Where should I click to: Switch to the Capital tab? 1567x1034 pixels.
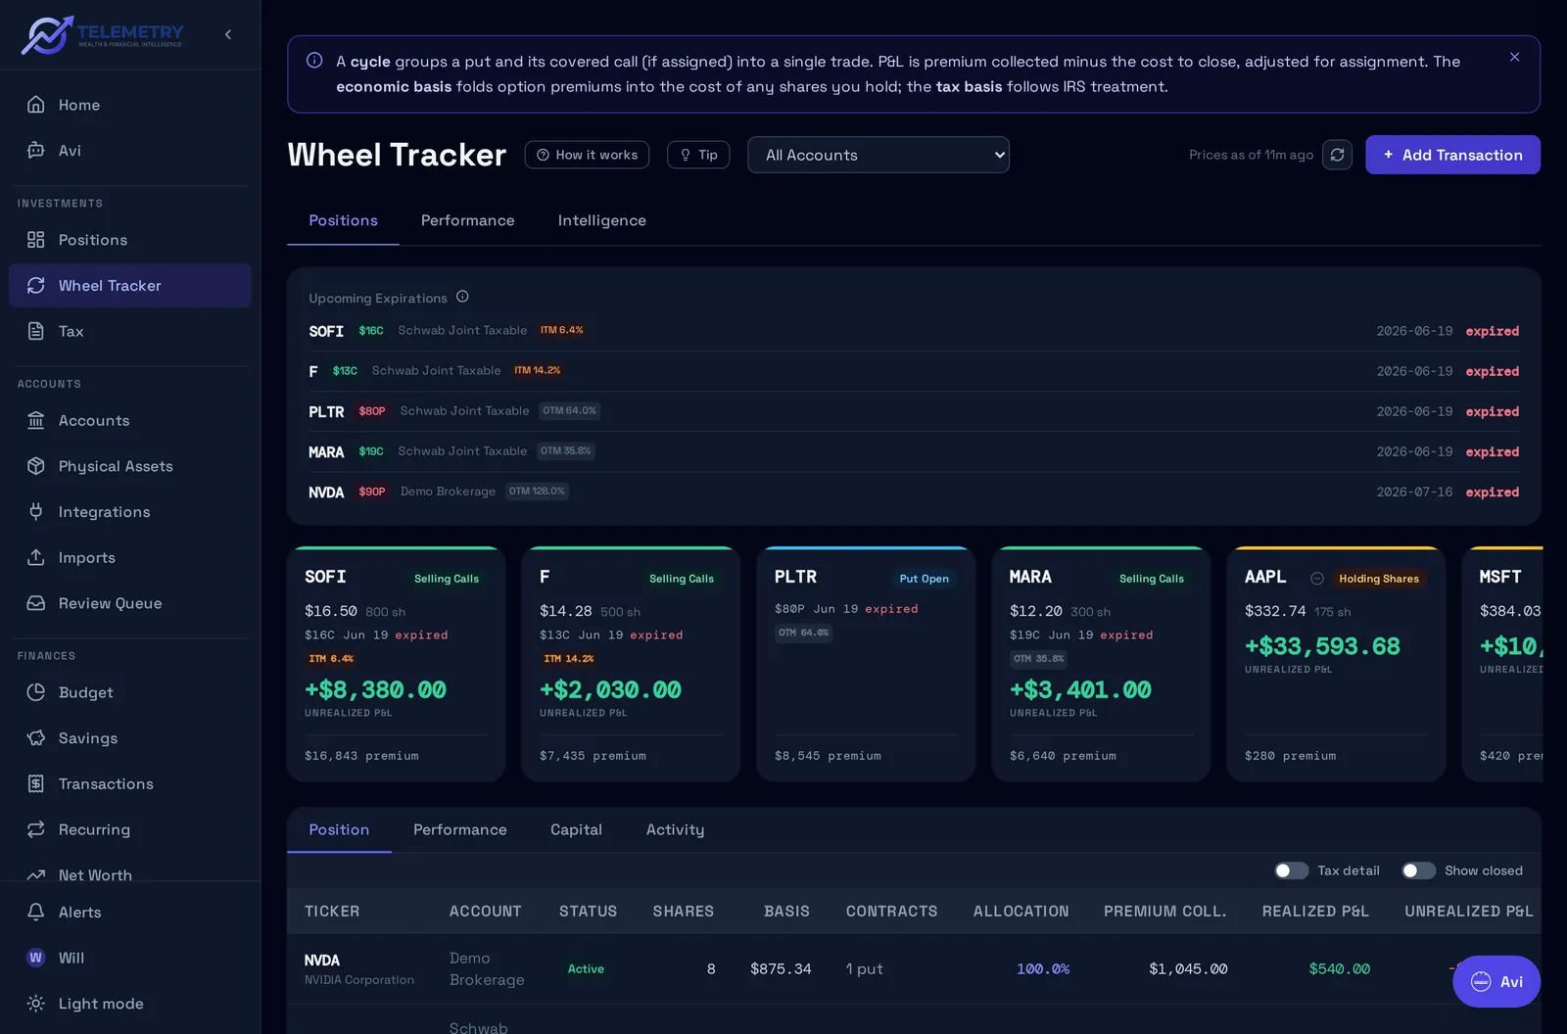pyautogui.click(x=576, y=829)
